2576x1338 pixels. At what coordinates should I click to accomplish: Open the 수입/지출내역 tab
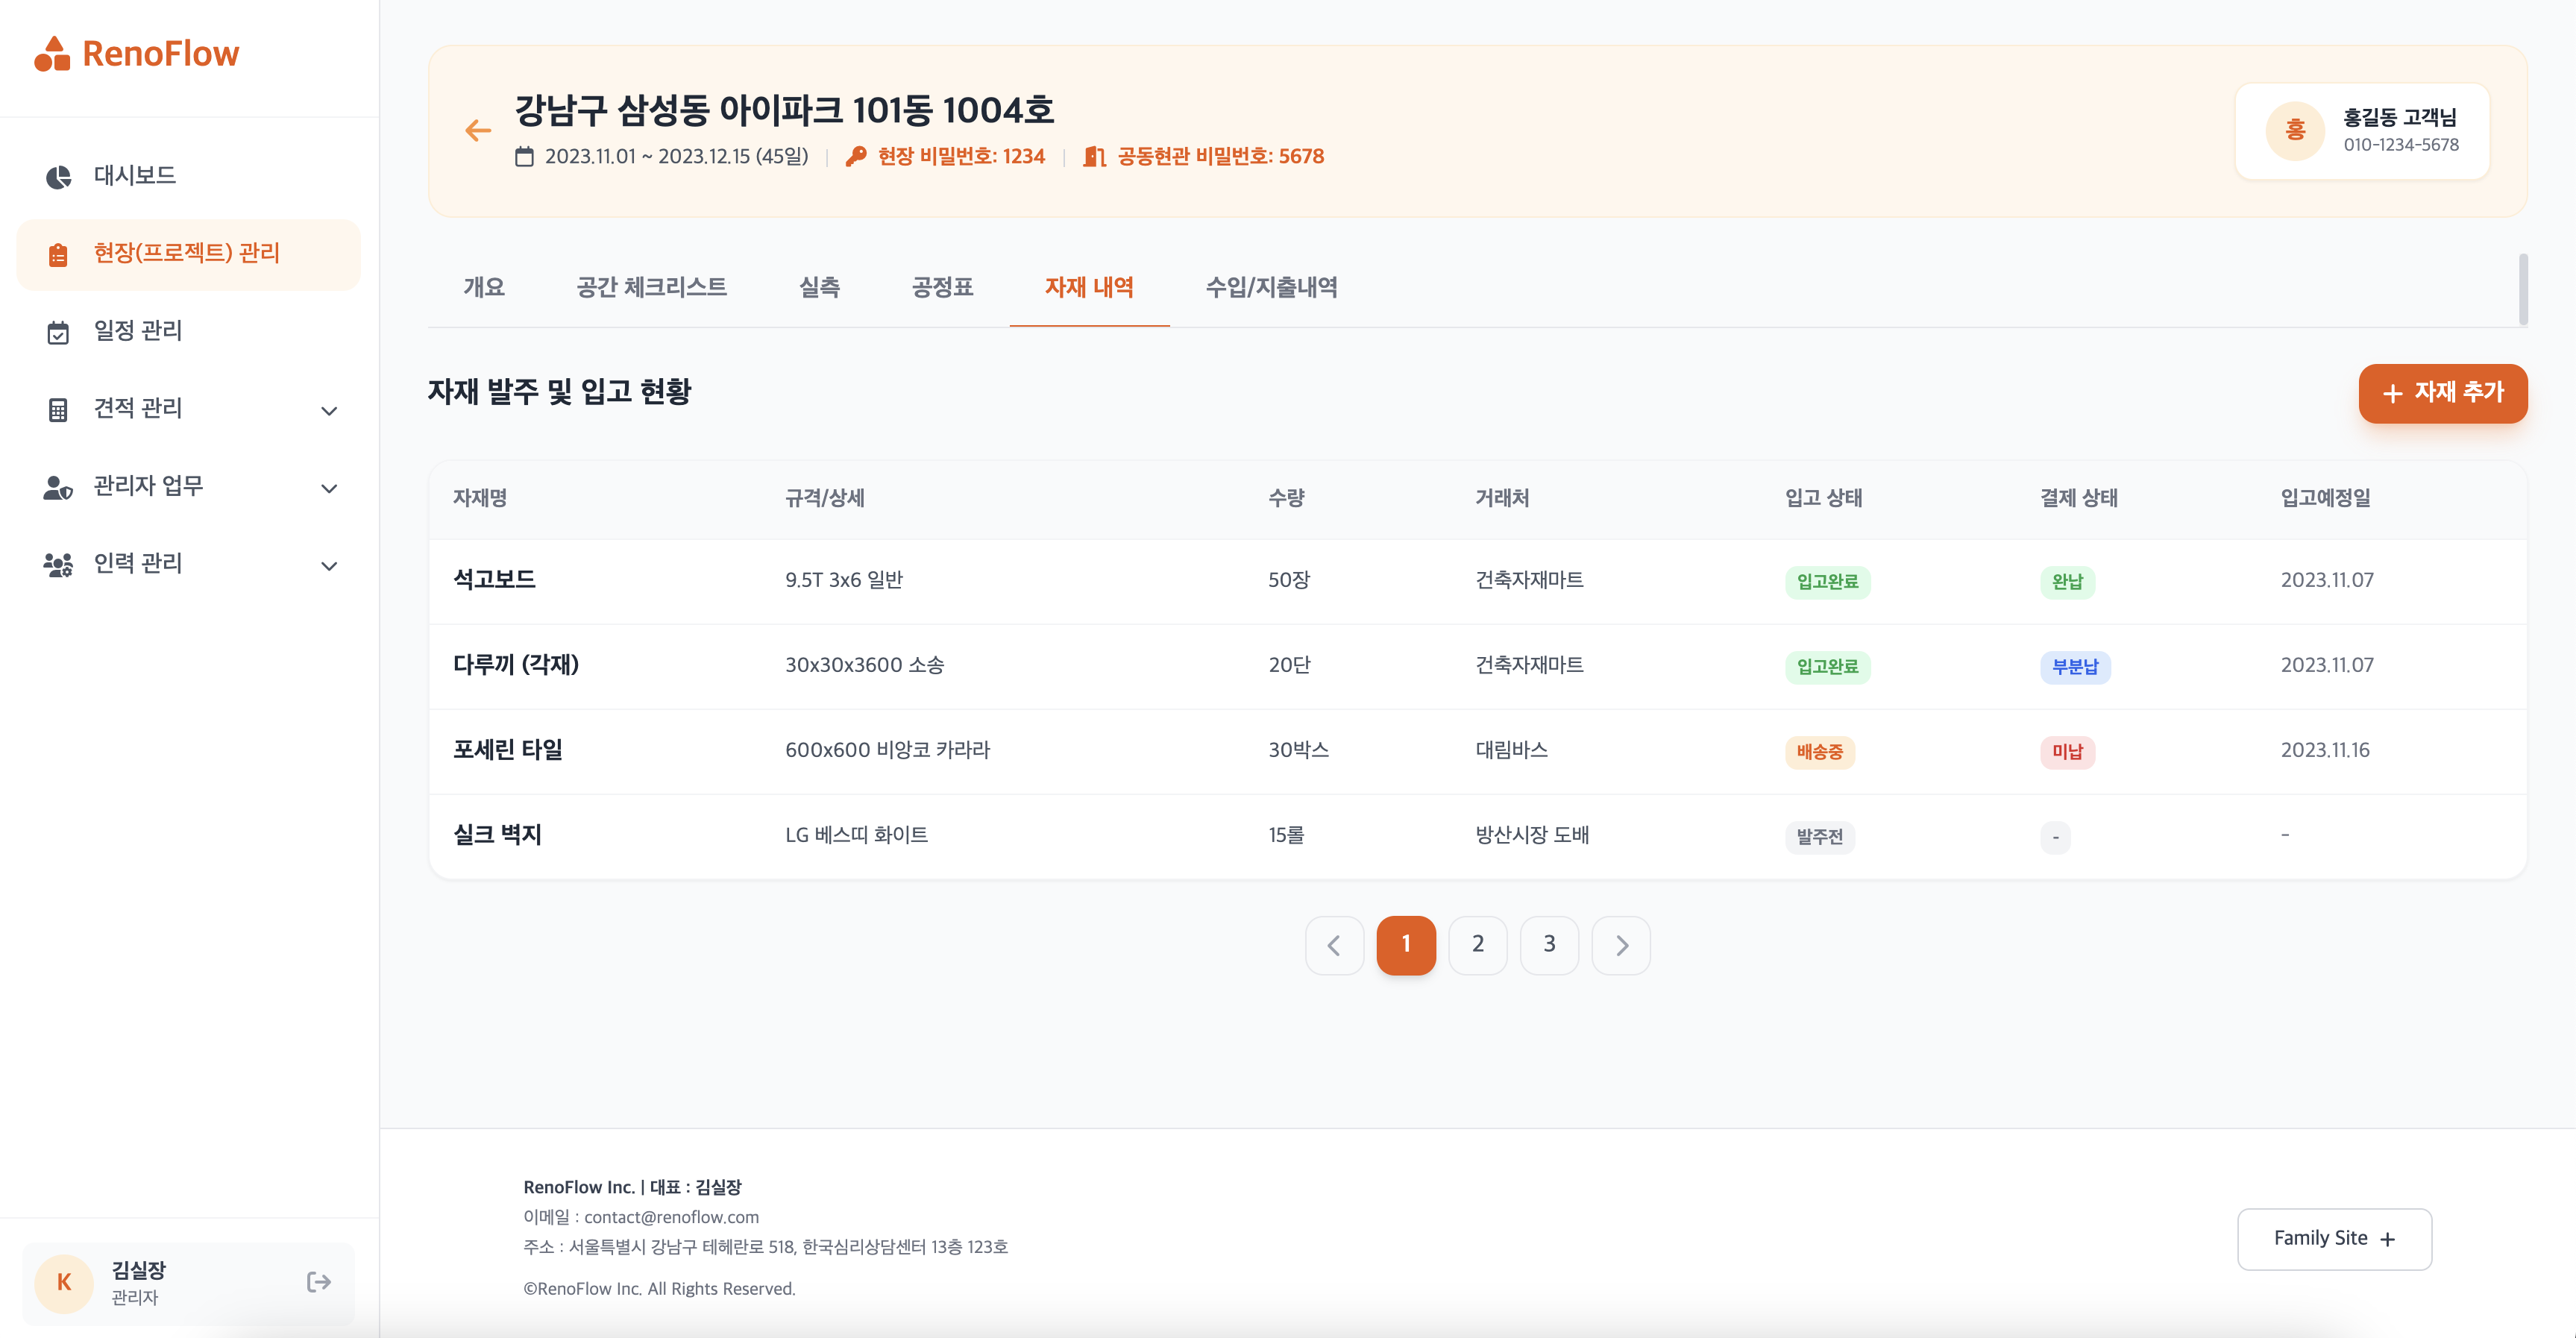1271,288
